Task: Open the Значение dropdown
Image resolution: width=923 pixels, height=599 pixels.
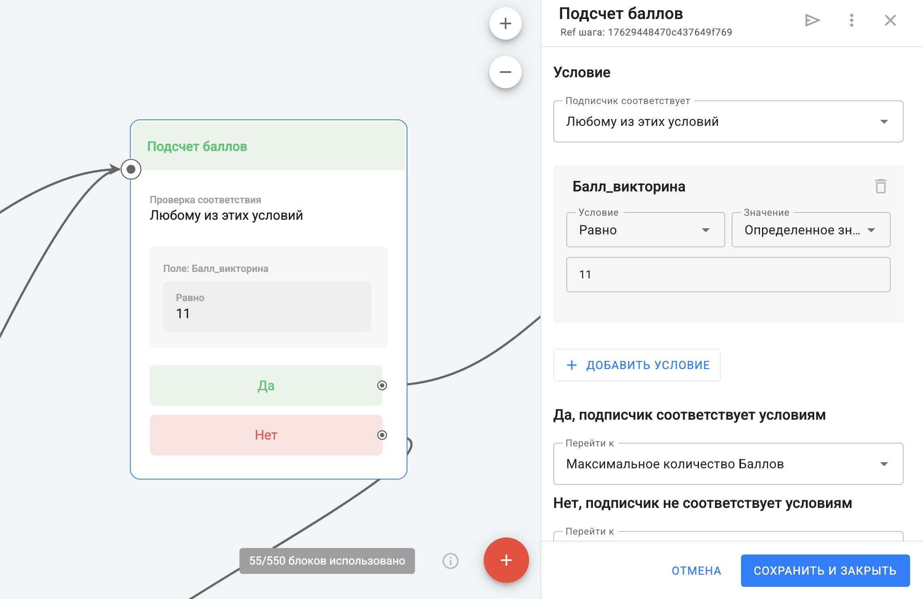Action: pyautogui.click(x=811, y=230)
